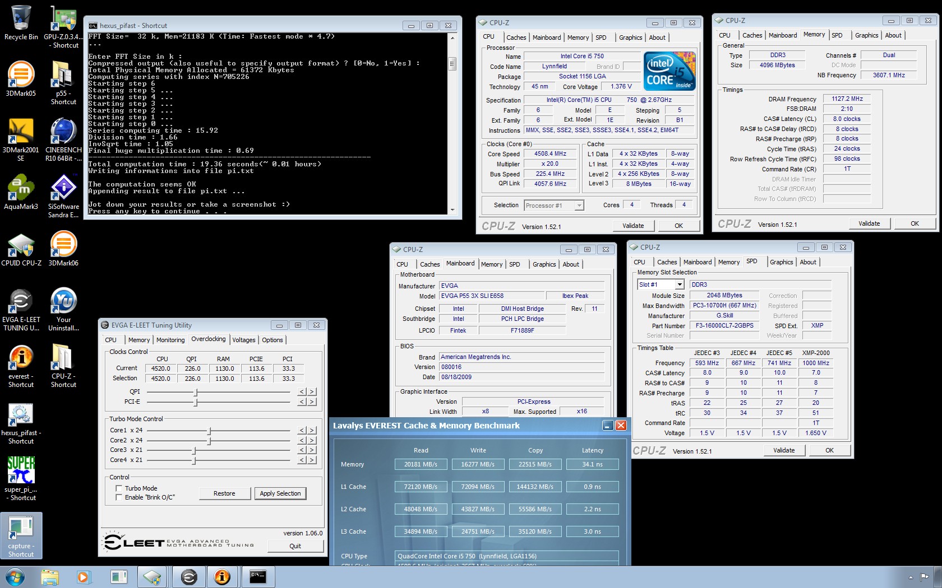Open CPUID CPU-Z desktop icon
This screenshot has width=942, height=588.
pos(21,248)
